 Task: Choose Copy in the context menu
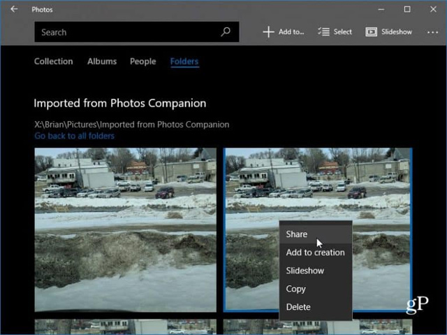click(296, 289)
